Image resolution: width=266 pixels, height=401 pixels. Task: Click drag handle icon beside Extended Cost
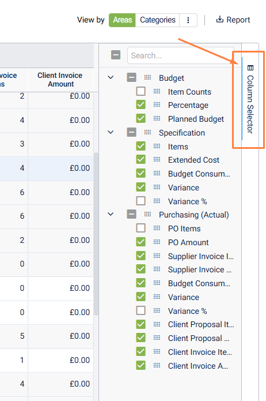157,160
